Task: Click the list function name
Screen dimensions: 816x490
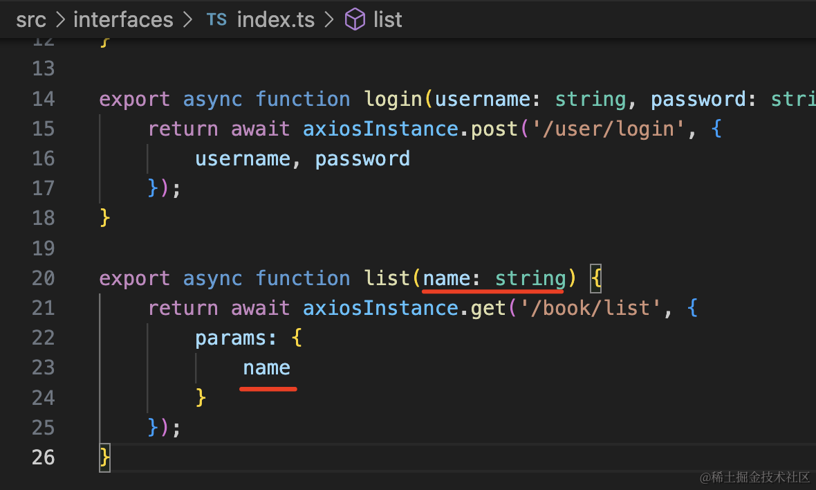Action: point(387,278)
